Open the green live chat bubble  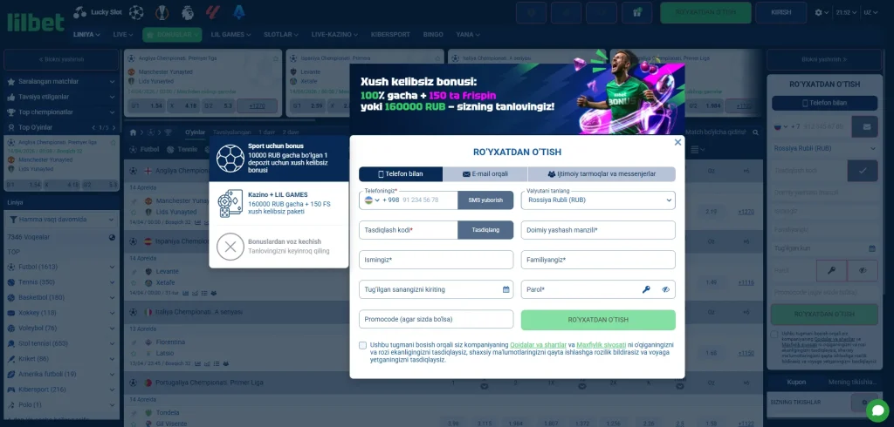click(876, 410)
